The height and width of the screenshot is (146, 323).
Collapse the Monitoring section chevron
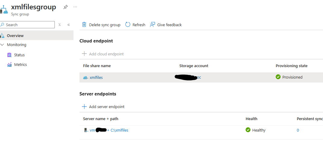click(x=2, y=45)
